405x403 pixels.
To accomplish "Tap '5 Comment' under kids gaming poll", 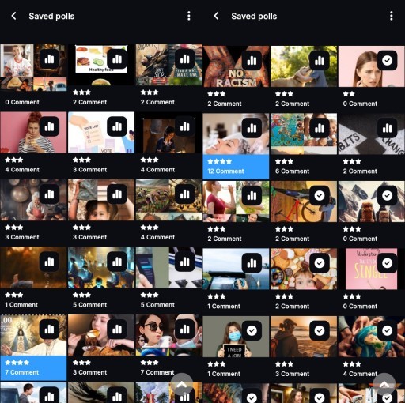I will pos(89,305).
